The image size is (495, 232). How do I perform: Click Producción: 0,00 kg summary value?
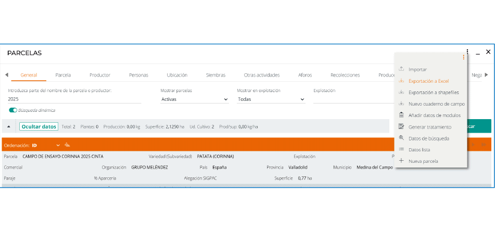(x=122, y=126)
